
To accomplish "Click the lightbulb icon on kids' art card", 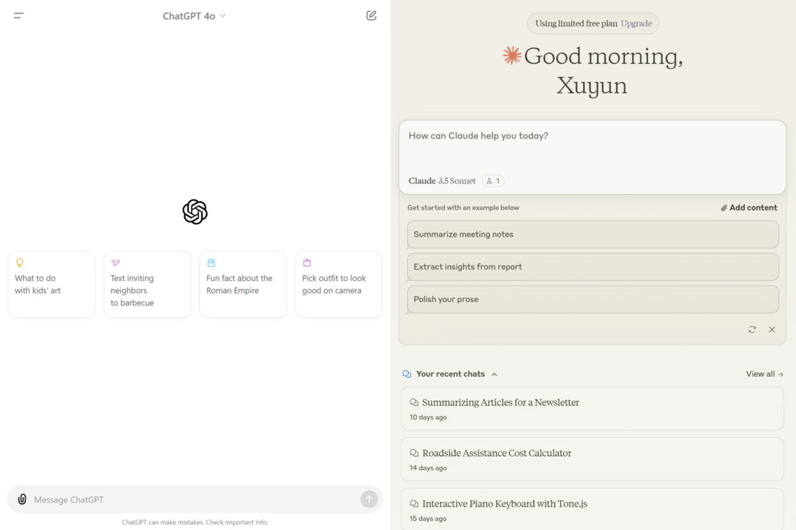I will 20,262.
